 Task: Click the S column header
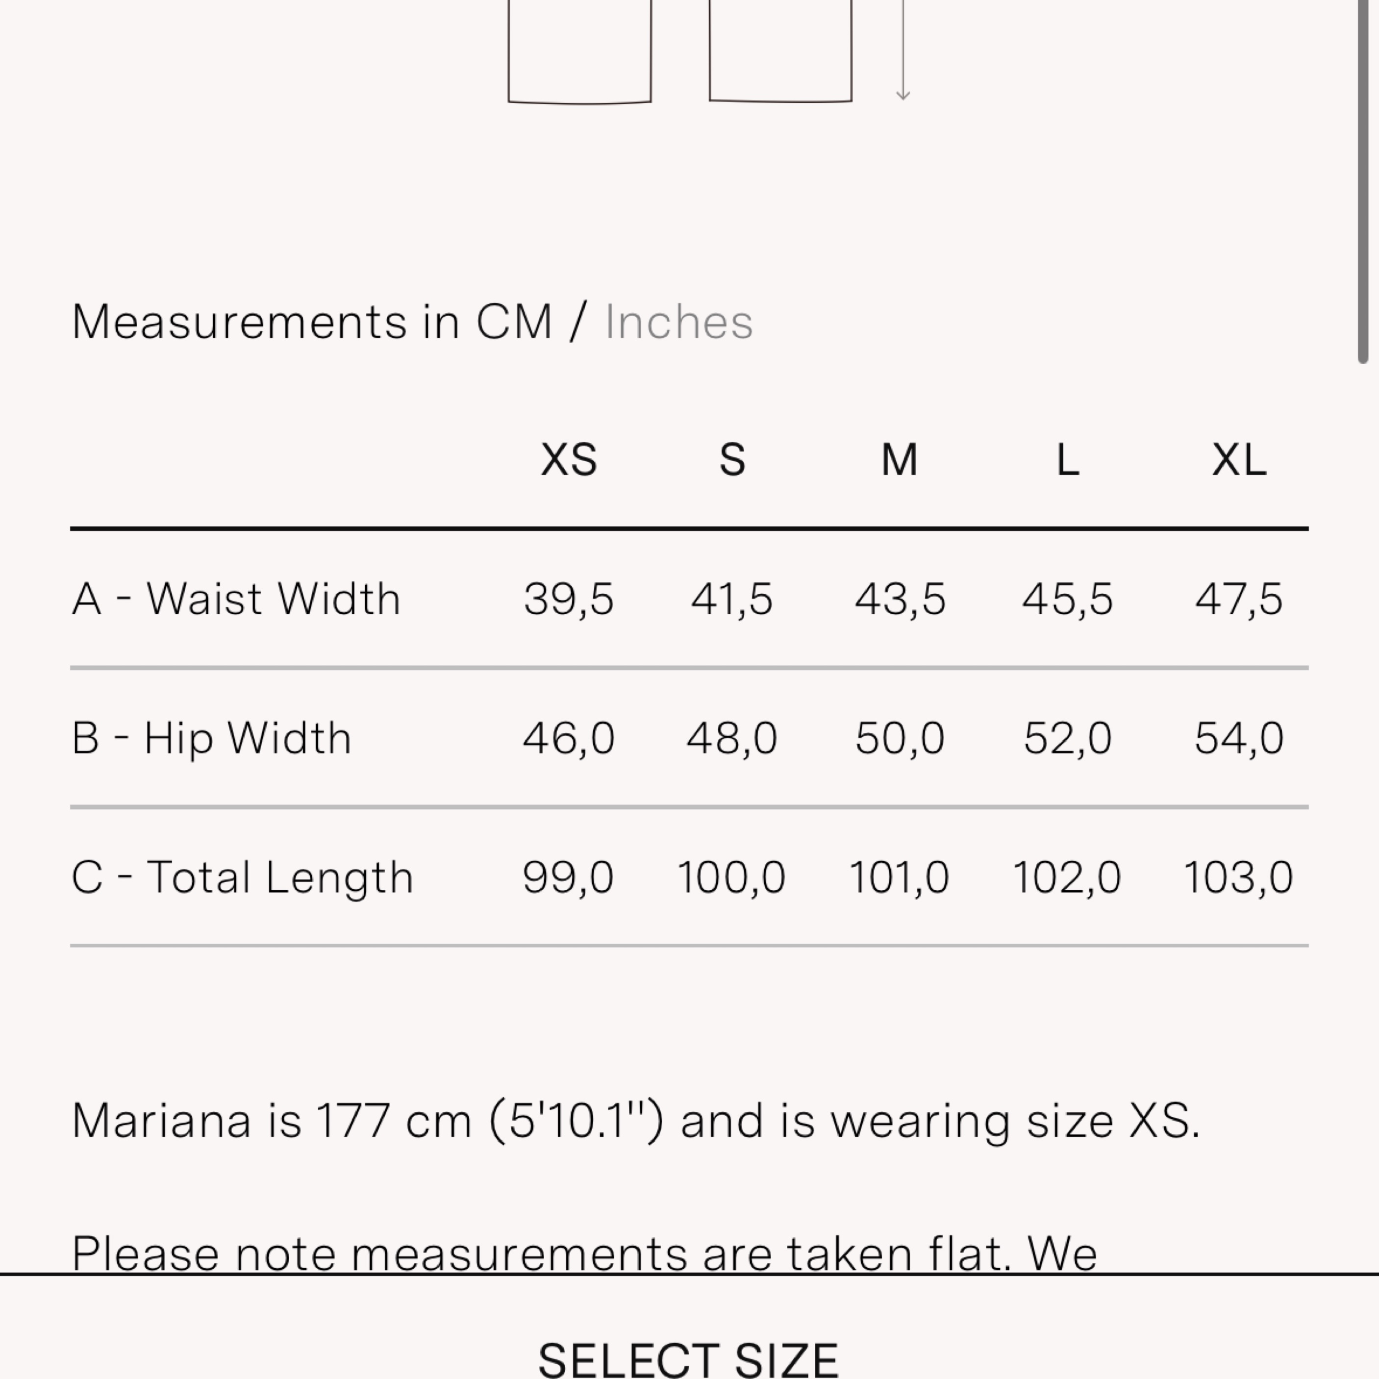(732, 460)
